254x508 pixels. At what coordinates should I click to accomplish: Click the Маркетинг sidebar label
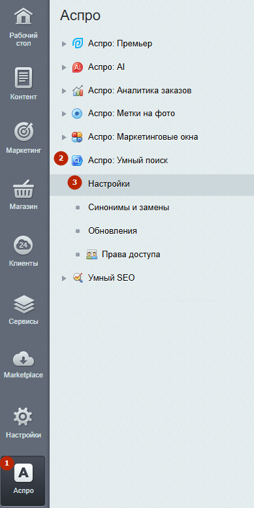tap(24, 150)
